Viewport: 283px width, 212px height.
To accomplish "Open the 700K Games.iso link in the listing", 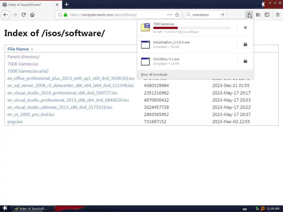I will [23, 64].
